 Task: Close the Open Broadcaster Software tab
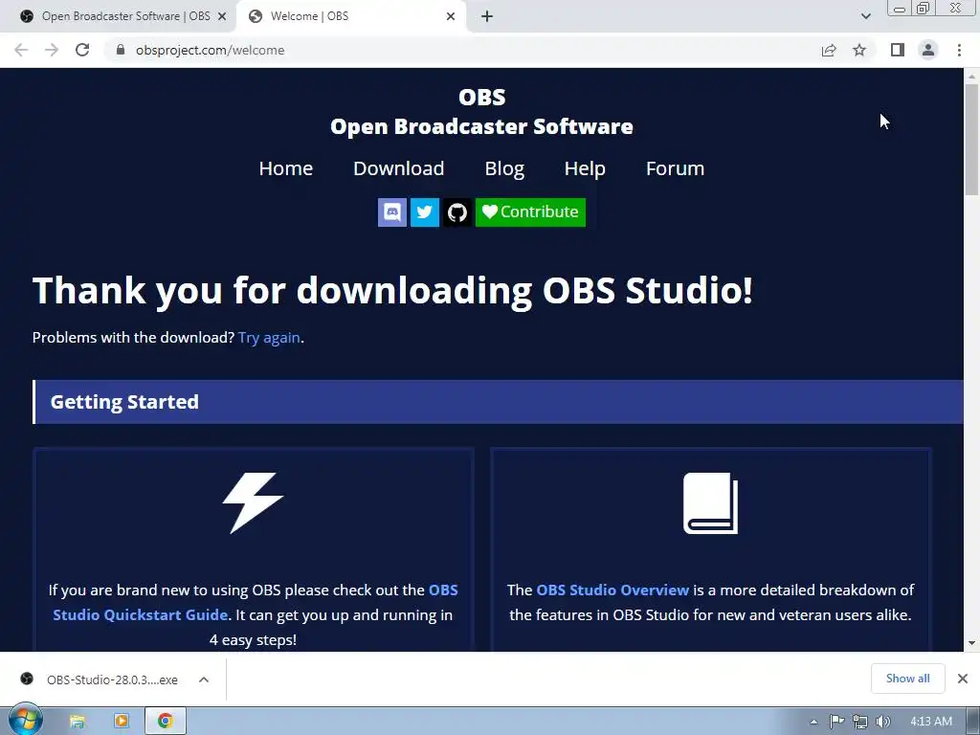[x=222, y=16]
